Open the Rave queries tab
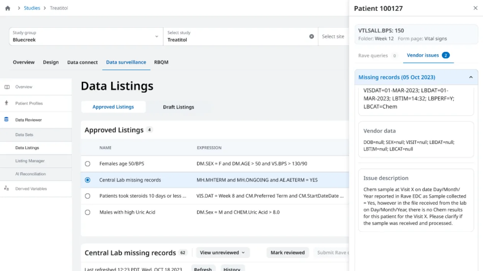 374,55
